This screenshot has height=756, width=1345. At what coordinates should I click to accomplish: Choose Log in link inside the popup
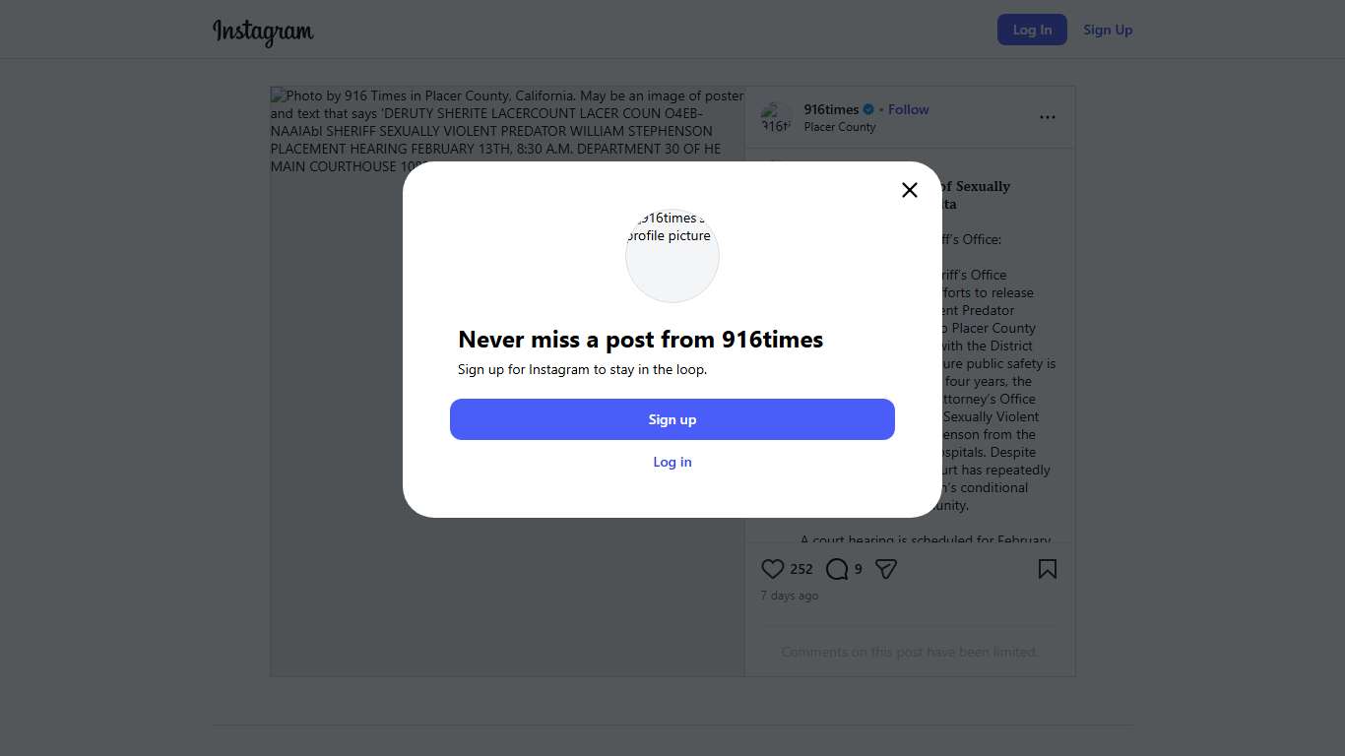click(x=672, y=462)
